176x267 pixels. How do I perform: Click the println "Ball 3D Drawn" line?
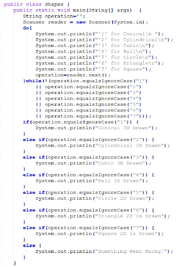(92, 181)
